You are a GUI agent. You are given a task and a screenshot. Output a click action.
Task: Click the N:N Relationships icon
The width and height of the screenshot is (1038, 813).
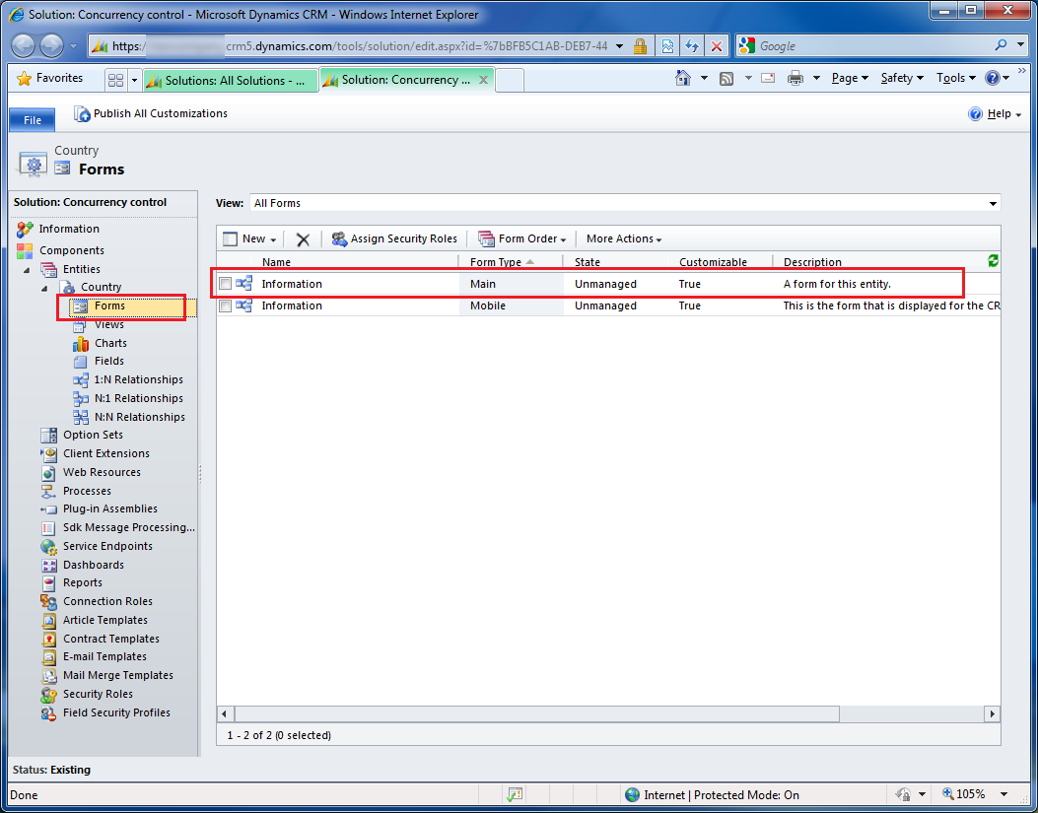point(81,417)
